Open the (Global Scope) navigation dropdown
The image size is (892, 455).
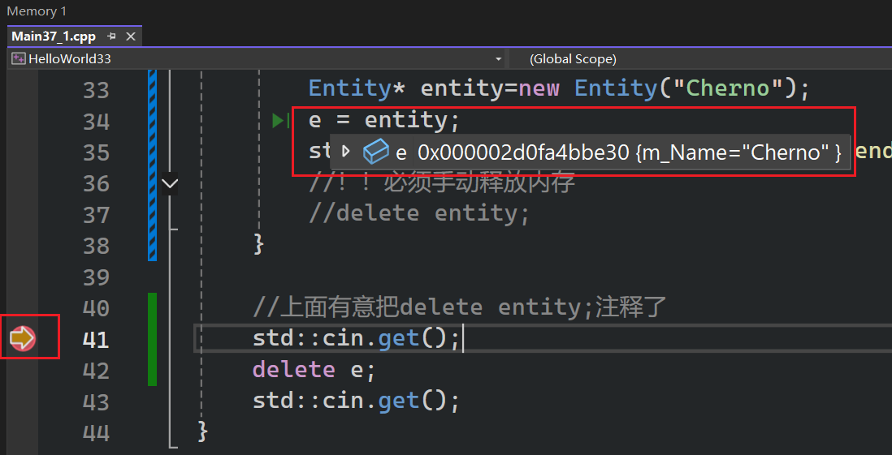click(699, 59)
